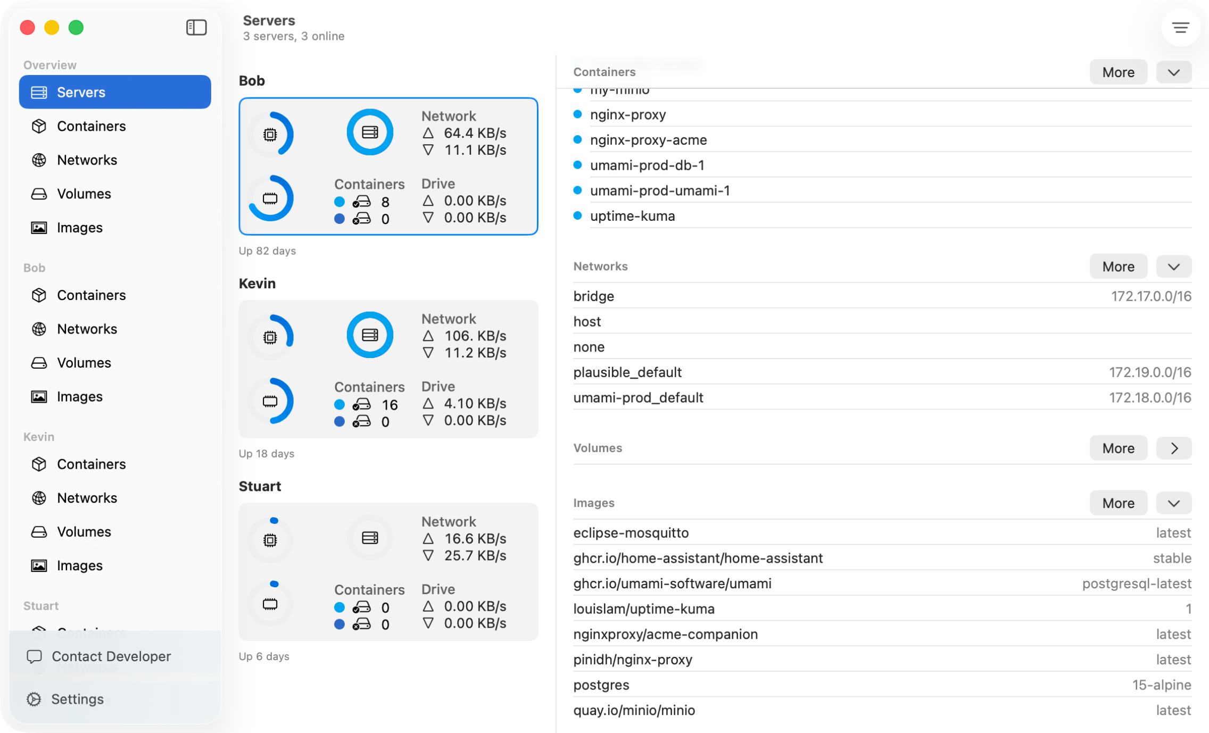Collapse the Containers section chevron

(1174, 72)
